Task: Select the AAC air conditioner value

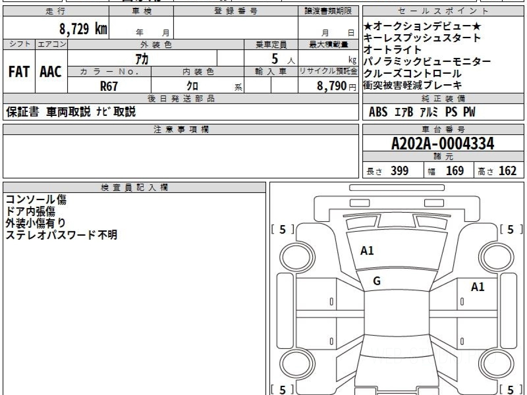Action: point(51,72)
